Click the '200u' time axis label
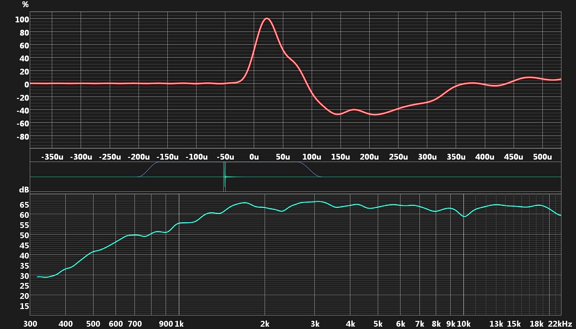The width and height of the screenshot is (576, 329). click(369, 157)
